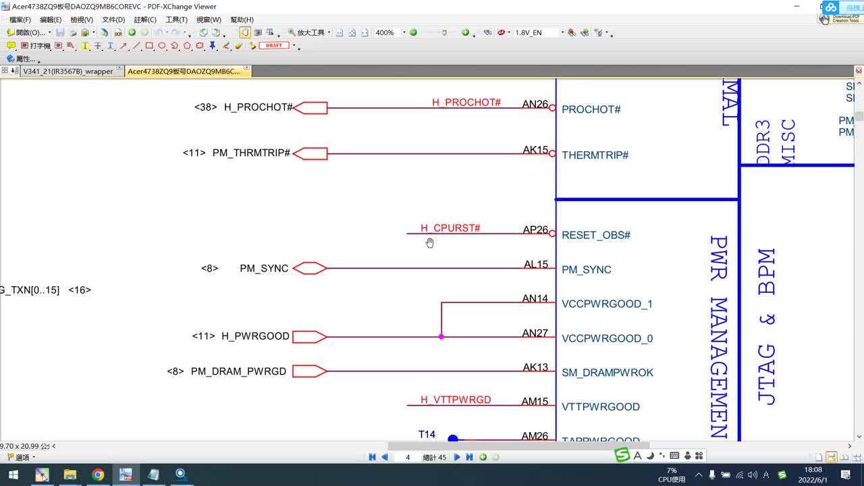864x486 pixels.
Task: Select the Sticky Note tool
Action: click(x=11, y=46)
